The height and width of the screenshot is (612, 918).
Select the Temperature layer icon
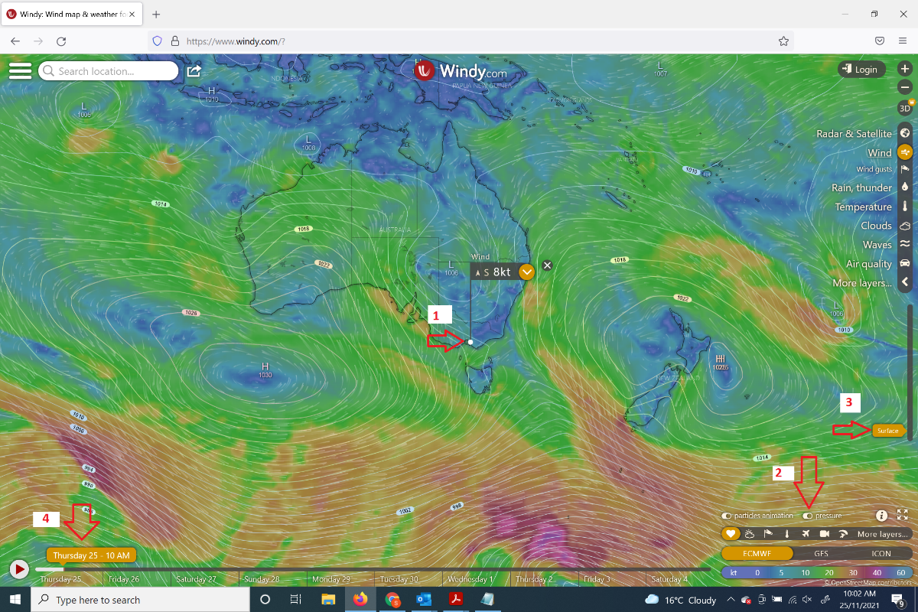[905, 207]
